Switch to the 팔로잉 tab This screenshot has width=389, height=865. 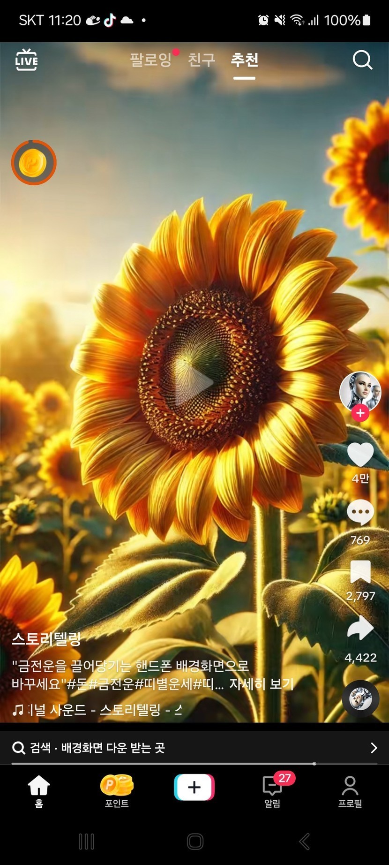150,60
